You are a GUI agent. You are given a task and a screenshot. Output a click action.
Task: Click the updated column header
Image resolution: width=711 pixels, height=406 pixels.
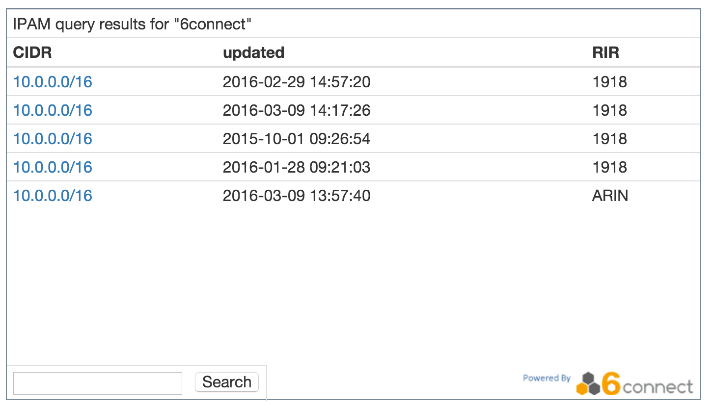pos(253,52)
